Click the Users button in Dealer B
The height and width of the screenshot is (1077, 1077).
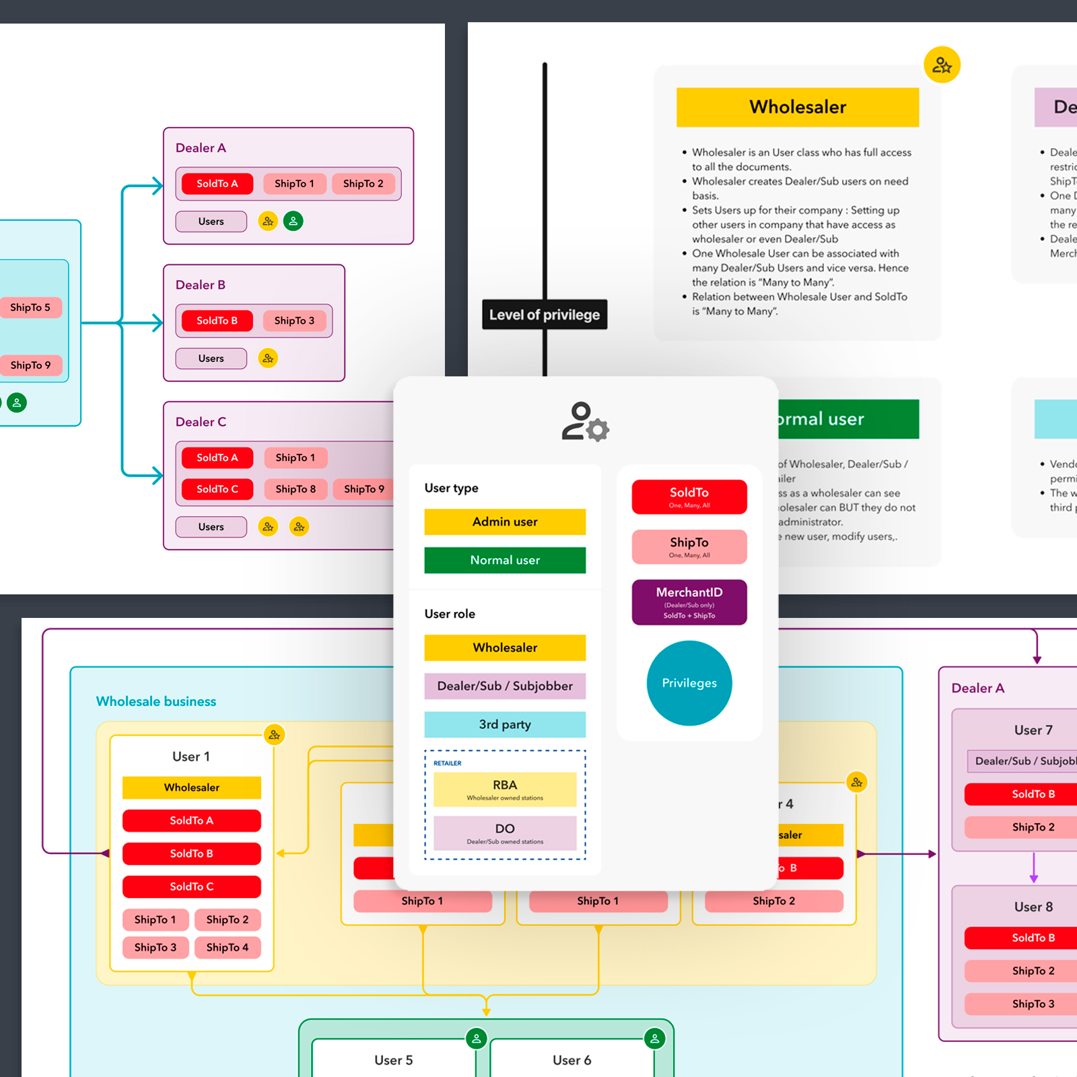[211, 358]
